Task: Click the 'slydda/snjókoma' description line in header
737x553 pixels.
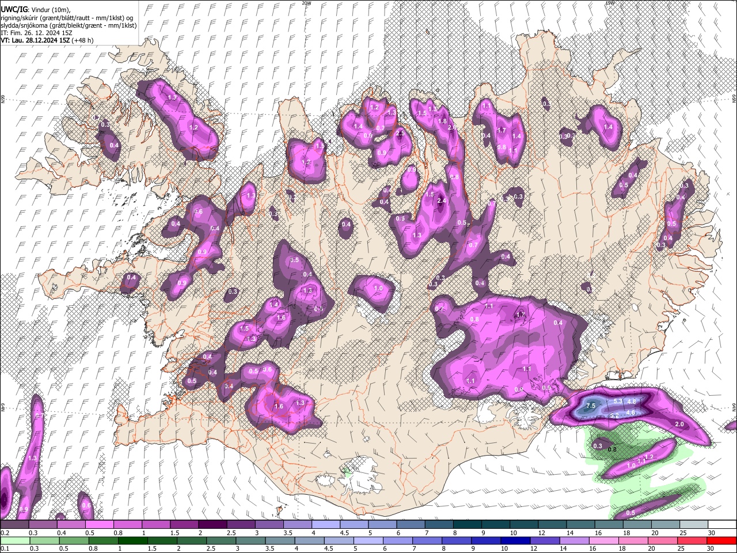Action: [69, 25]
